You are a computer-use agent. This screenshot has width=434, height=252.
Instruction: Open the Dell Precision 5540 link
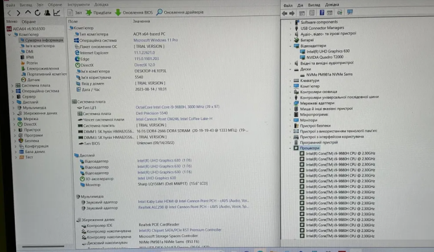pos(152,113)
